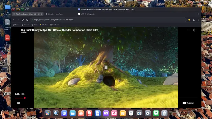The height and width of the screenshot is (119, 212).
Task: Select the Q3 Review PDF file on desktop
Action: click(8, 40)
